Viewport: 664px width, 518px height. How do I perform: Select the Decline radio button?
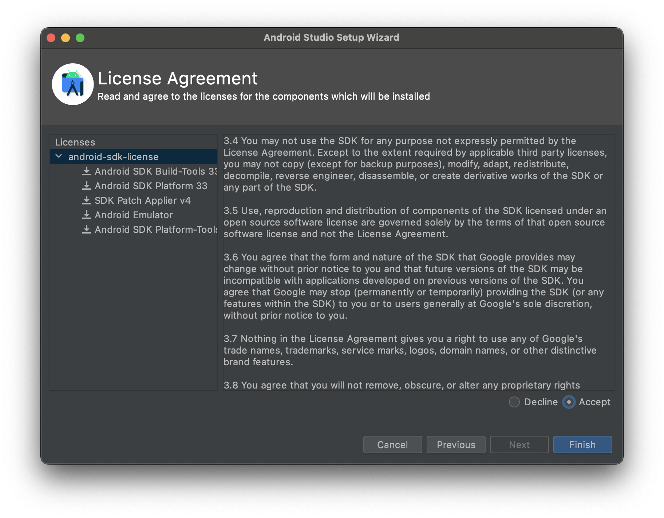(x=514, y=402)
